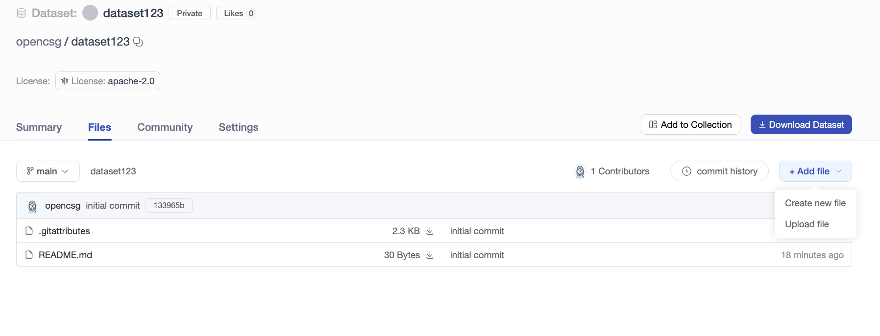Click Add to Collection button

point(690,125)
